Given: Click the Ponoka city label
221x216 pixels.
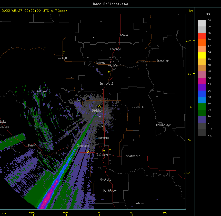Looking at the screenshot, I should [123, 35].
